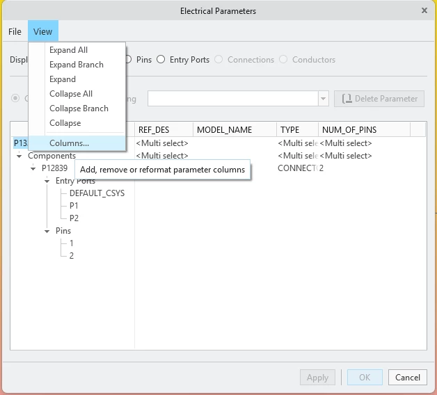437x395 pixels.
Task: Open the File menu
Action: [x=15, y=31]
